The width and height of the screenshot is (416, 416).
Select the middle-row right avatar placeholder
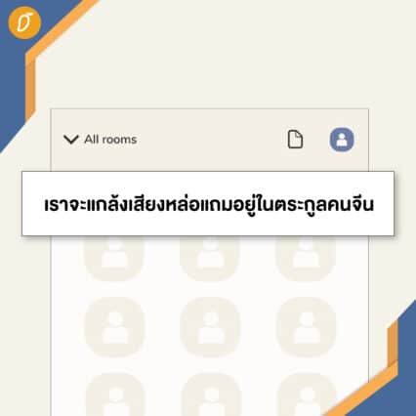tap(306, 327)
